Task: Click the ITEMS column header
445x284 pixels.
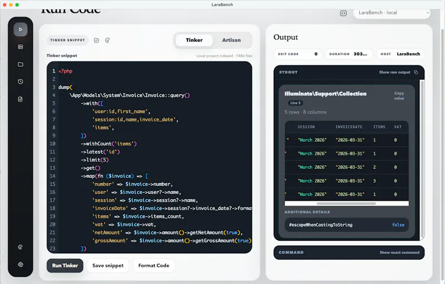Action: tap(379, 127)
